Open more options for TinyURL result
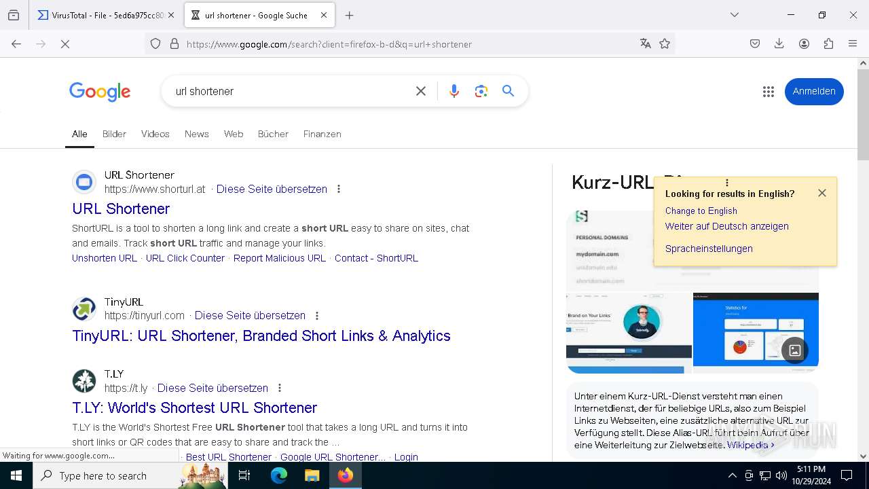869x489 pixels. click(x=317, y=315)
